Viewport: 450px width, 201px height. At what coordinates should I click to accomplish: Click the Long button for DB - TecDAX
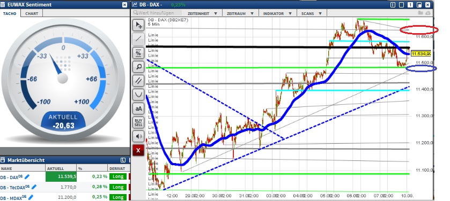118,187
